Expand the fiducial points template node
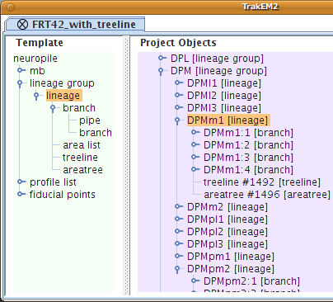The width and height of the screenshot is (333, 302). coord(21,194)
